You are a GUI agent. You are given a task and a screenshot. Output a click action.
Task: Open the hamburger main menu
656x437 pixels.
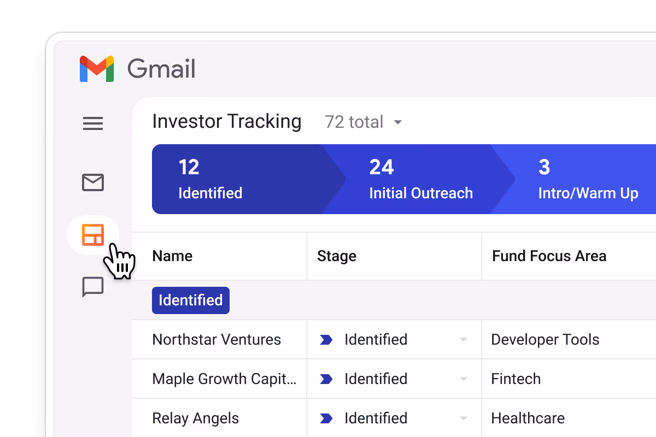pos(93,124)
